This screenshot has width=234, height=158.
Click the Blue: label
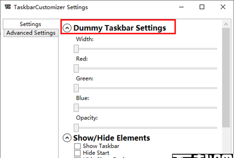[83, 98]
